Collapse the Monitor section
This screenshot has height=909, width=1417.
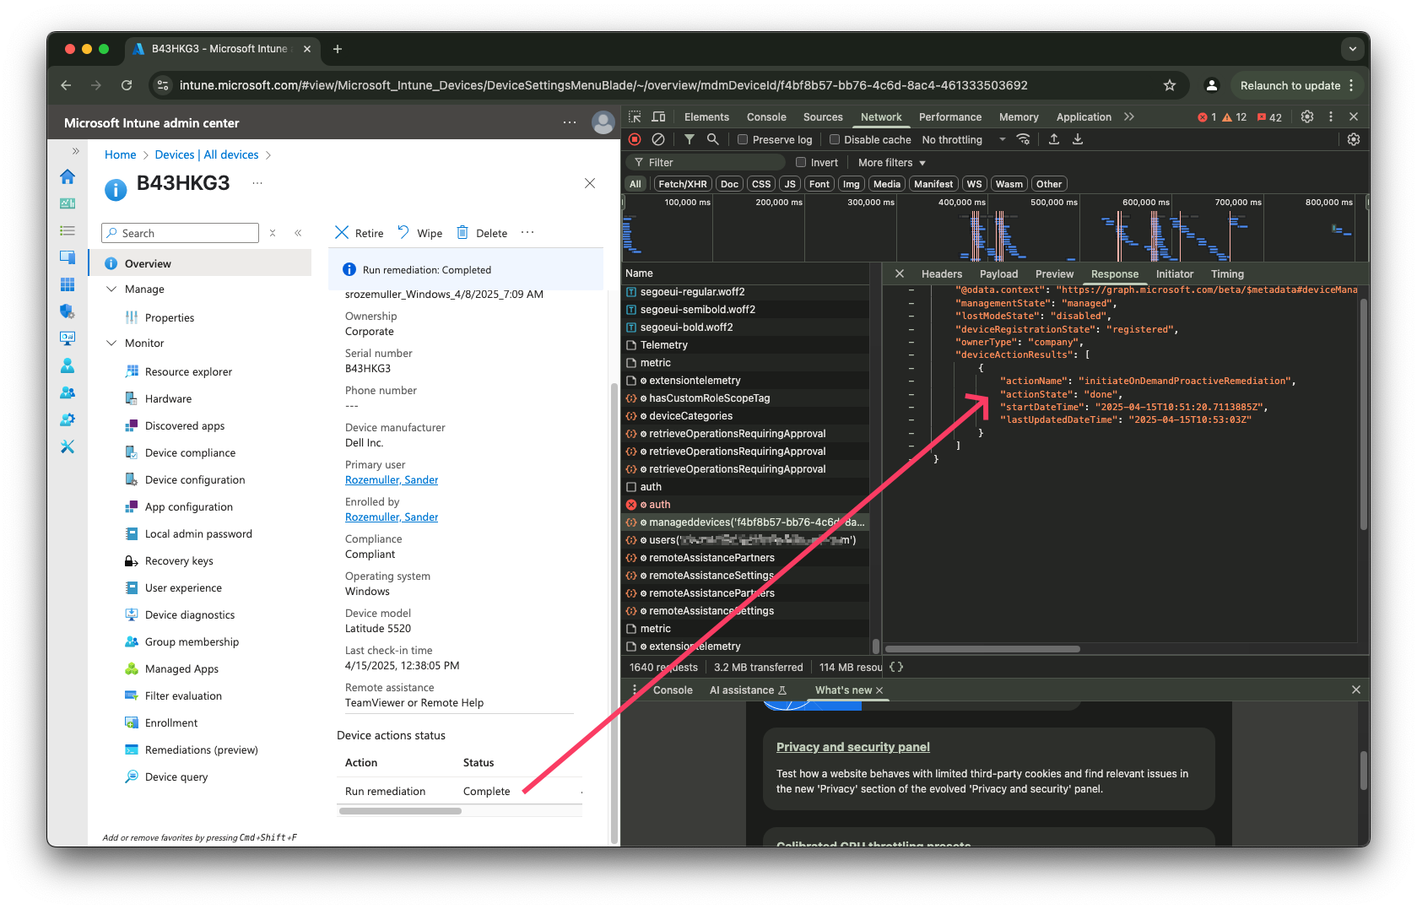tap(111, 343)
